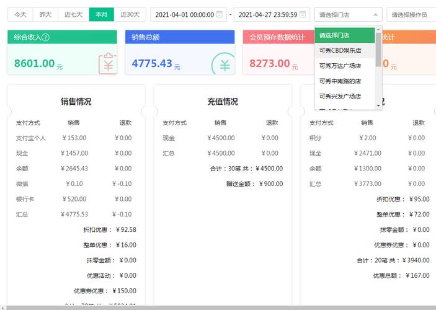Open calendar icon in end date field

coord(303,14)
